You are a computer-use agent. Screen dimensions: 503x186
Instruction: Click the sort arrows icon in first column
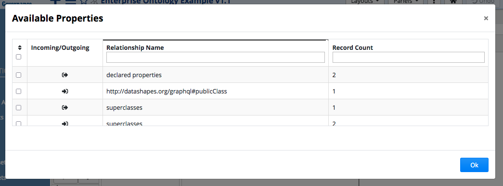point(20,47)
